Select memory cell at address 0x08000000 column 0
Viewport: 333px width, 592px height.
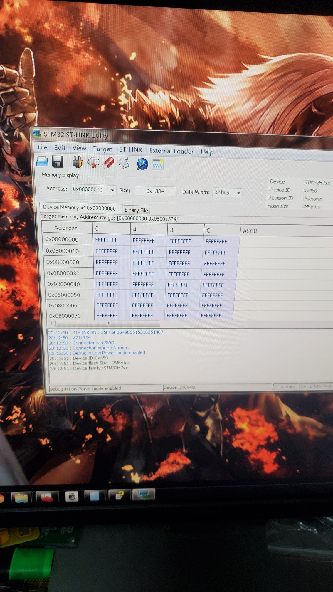[x=107, y=240]
